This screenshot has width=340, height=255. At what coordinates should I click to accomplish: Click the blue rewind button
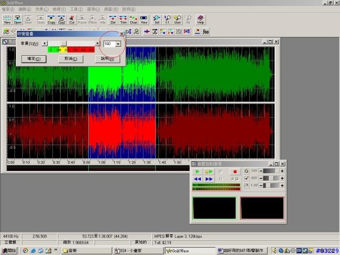(198, 179)
